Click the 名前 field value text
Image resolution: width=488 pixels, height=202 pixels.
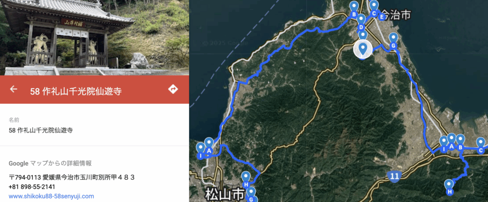pos(41,131)
